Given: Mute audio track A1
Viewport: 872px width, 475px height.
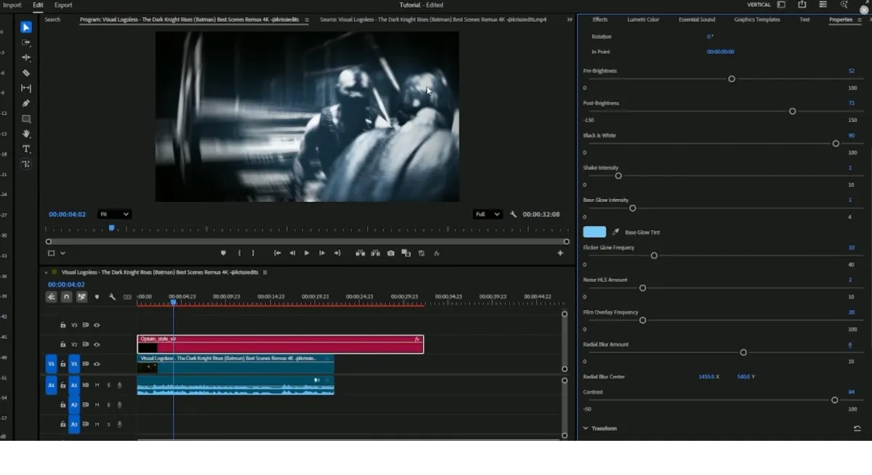Looking at the screenshot, I should click(x=97, y=385).
